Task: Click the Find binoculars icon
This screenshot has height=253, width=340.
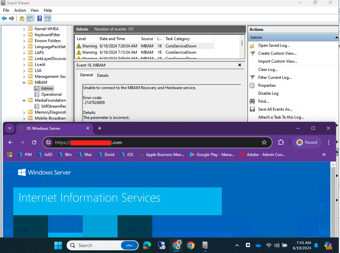Action: click(252, 101)
